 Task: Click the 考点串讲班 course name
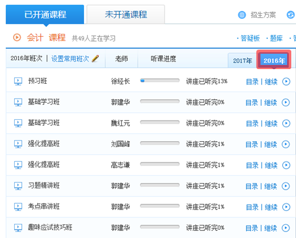(x=44, y=206)
